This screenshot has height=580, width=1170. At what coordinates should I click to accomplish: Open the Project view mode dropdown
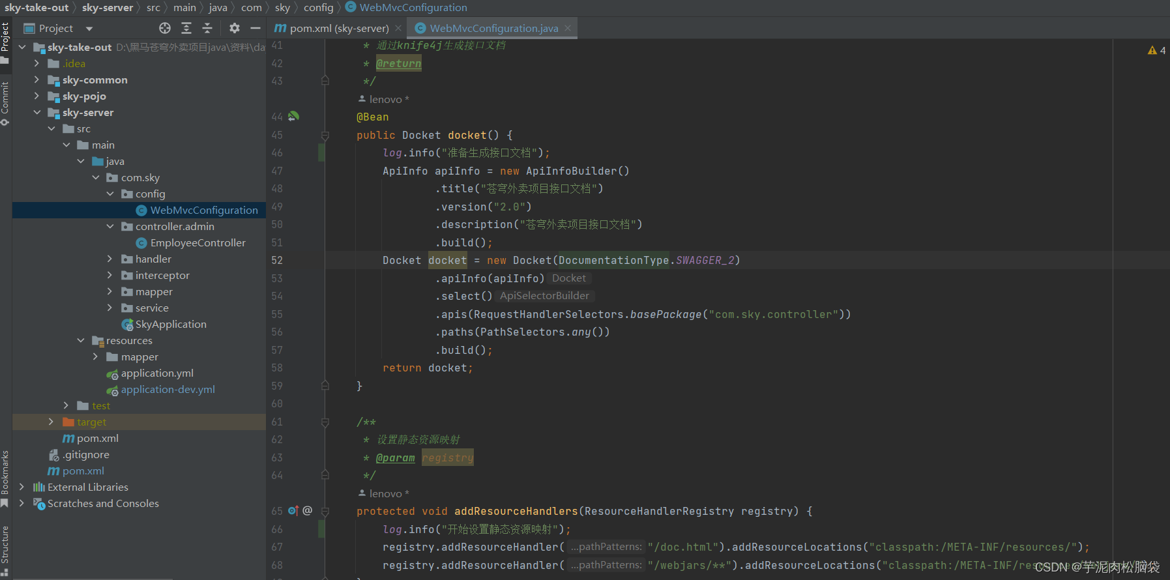[89, 29]
